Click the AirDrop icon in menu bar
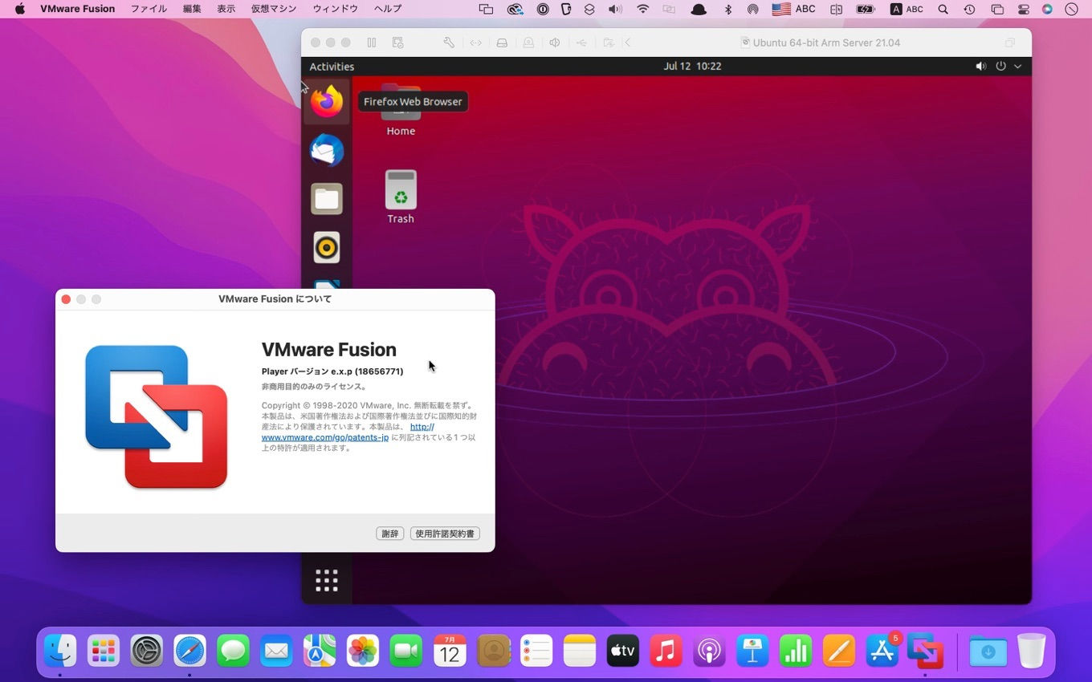This screenshot has height=682, width=1092. click(752, 9)
